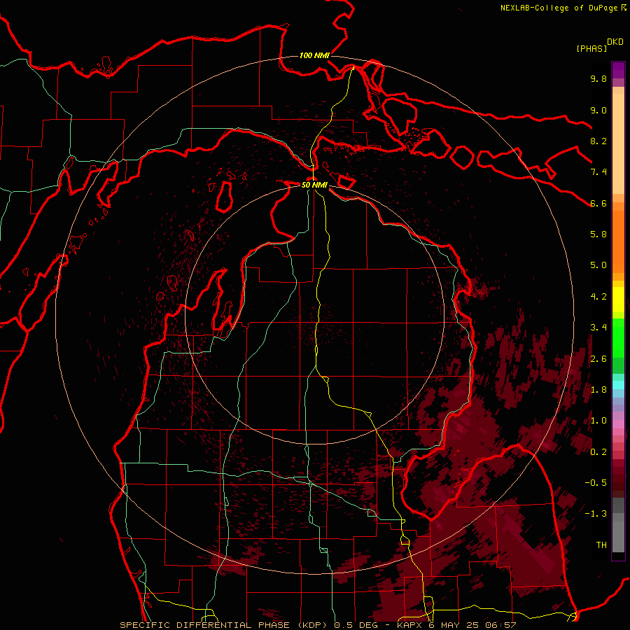630x630 pixels.
Task: Click the pale peach band of the color bar
Action: 618,143
